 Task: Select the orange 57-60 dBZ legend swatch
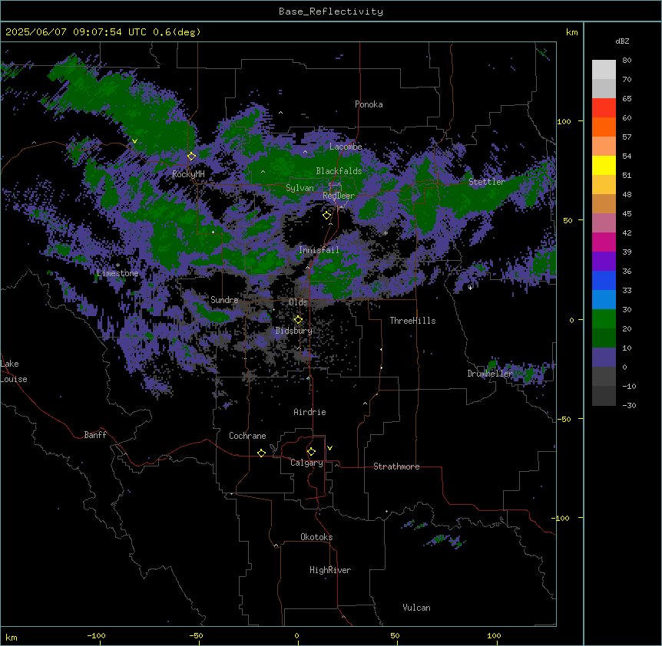click(x=604, y=127)
